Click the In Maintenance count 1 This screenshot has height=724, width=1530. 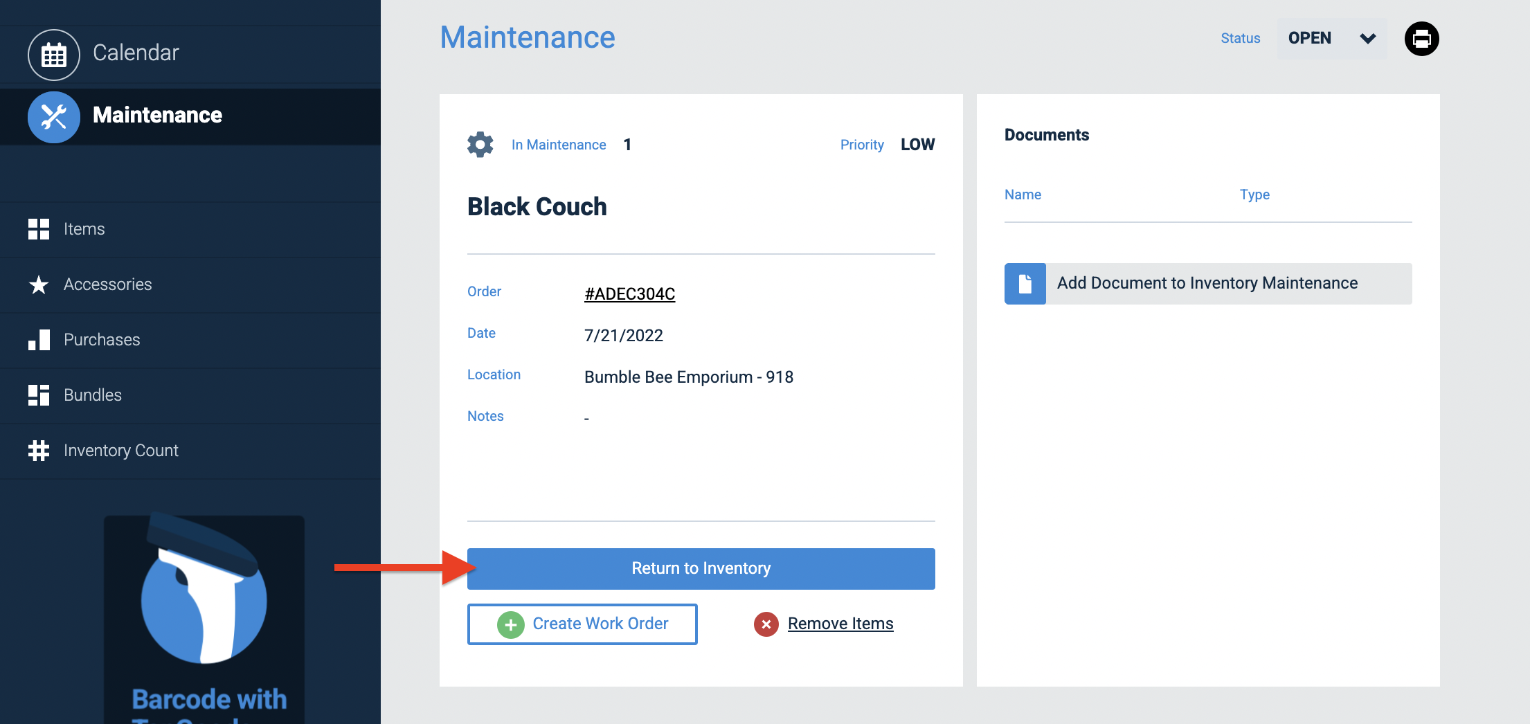coord(627,145)
